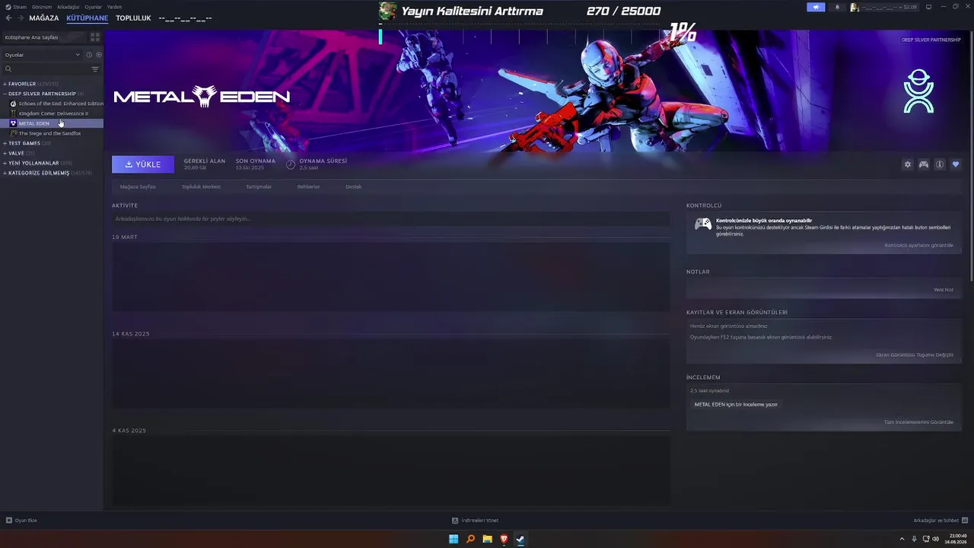Open File Explorer from taskbar
This screenshot has height=548, width=974.
tap(487, 539)
